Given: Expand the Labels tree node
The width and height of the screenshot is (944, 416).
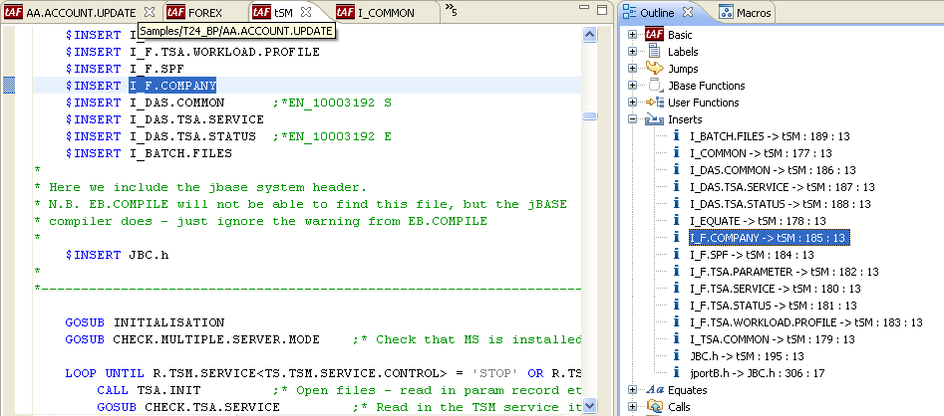Looking at the screenshot, I should click(x=633, y=52).
